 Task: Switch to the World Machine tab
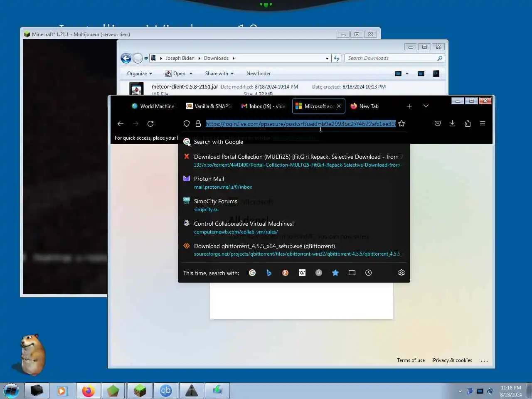click(153, 106)
